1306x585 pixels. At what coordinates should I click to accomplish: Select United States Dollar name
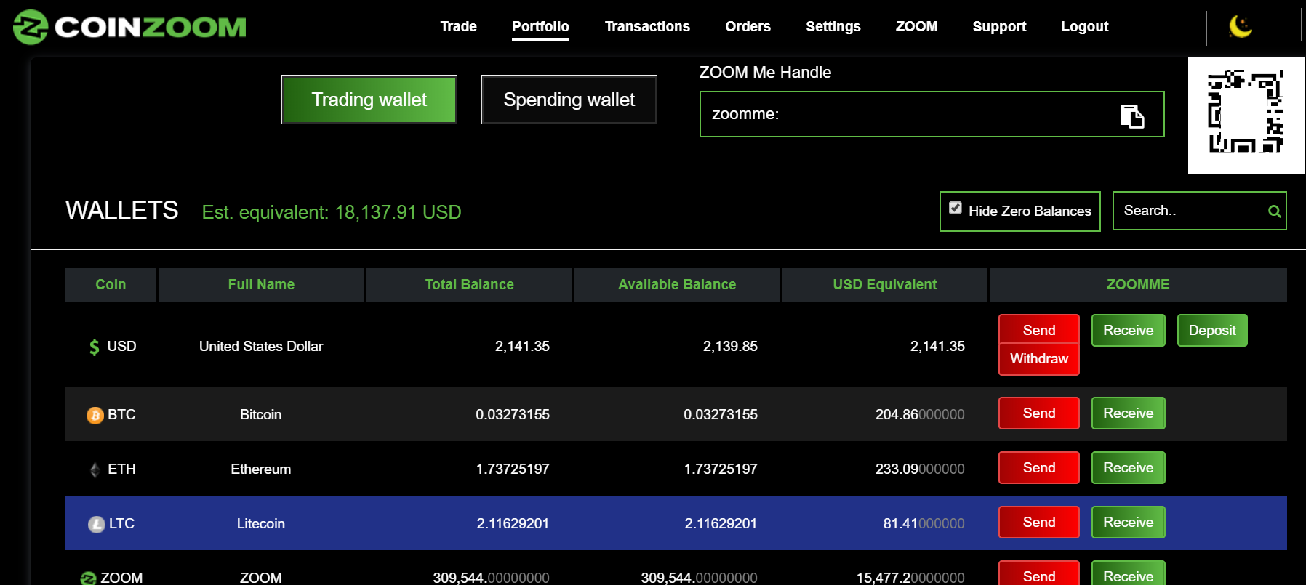261,346
